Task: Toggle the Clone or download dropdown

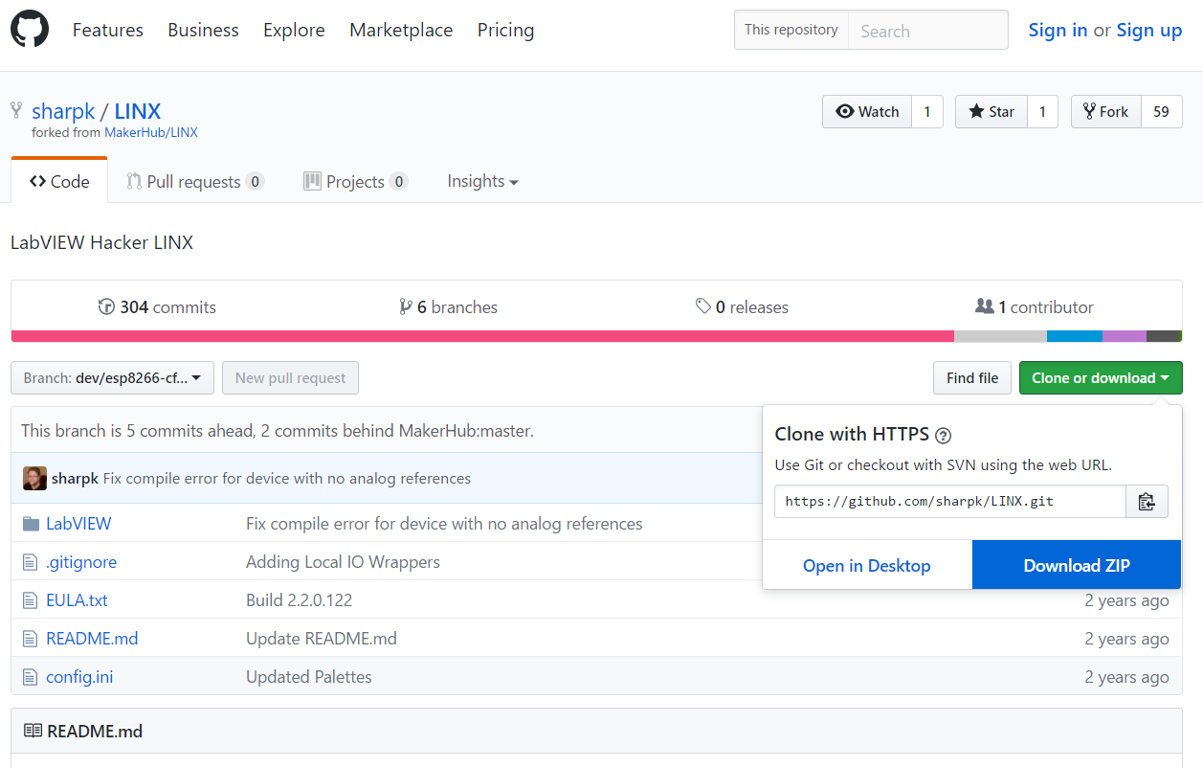Action: [x=1101, y=378]
